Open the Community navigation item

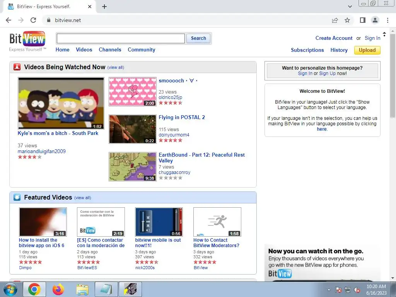142,50
